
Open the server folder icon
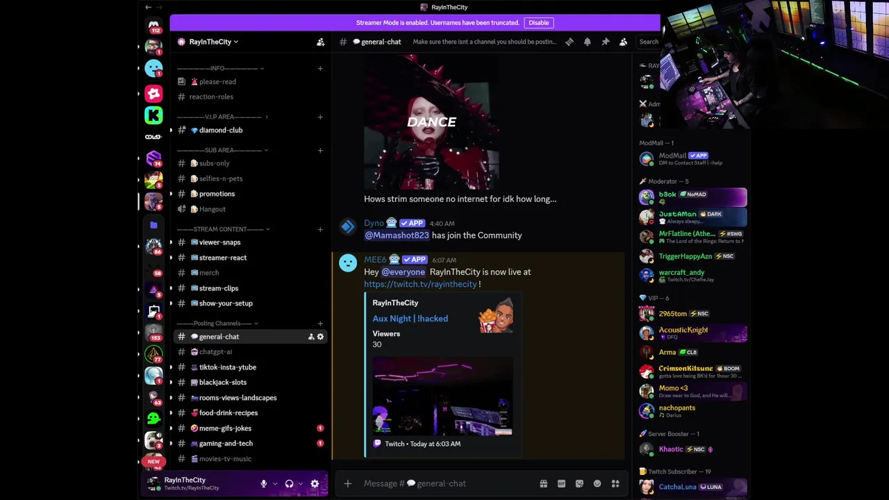coord(153,225)
